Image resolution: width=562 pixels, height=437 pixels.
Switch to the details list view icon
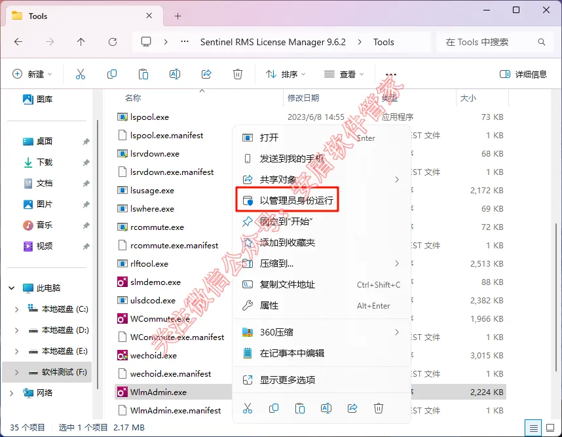point(533,428)
